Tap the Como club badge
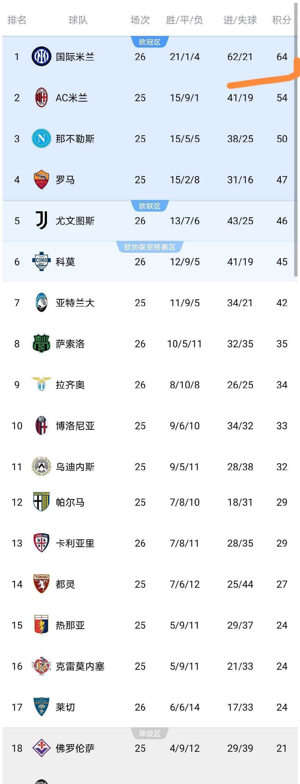 click(41, 261)
